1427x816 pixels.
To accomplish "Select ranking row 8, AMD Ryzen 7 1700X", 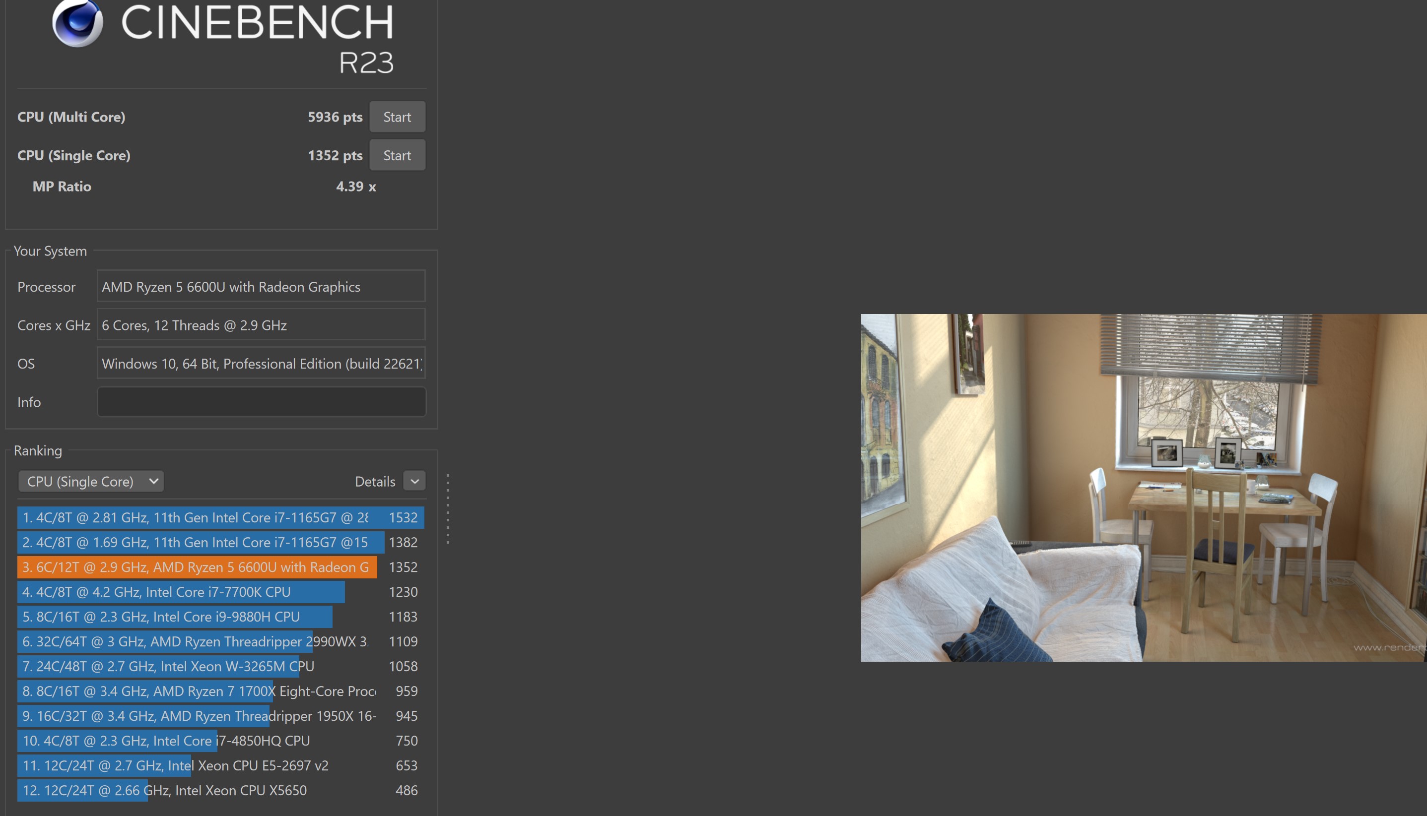I will (x=221, y=691).
